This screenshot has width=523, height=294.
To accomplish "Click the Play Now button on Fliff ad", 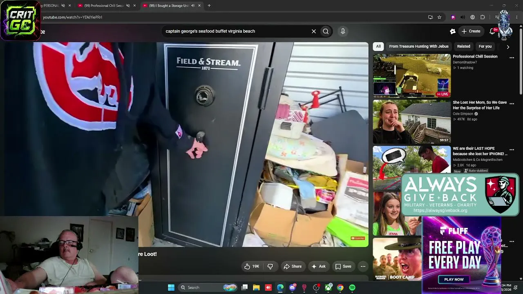I will click(454, 279).
